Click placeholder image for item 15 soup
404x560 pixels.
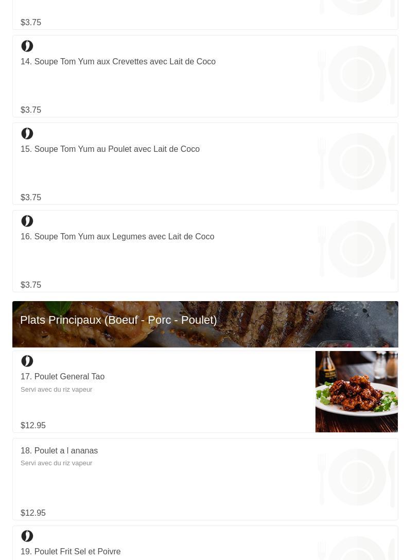(356, 162)
